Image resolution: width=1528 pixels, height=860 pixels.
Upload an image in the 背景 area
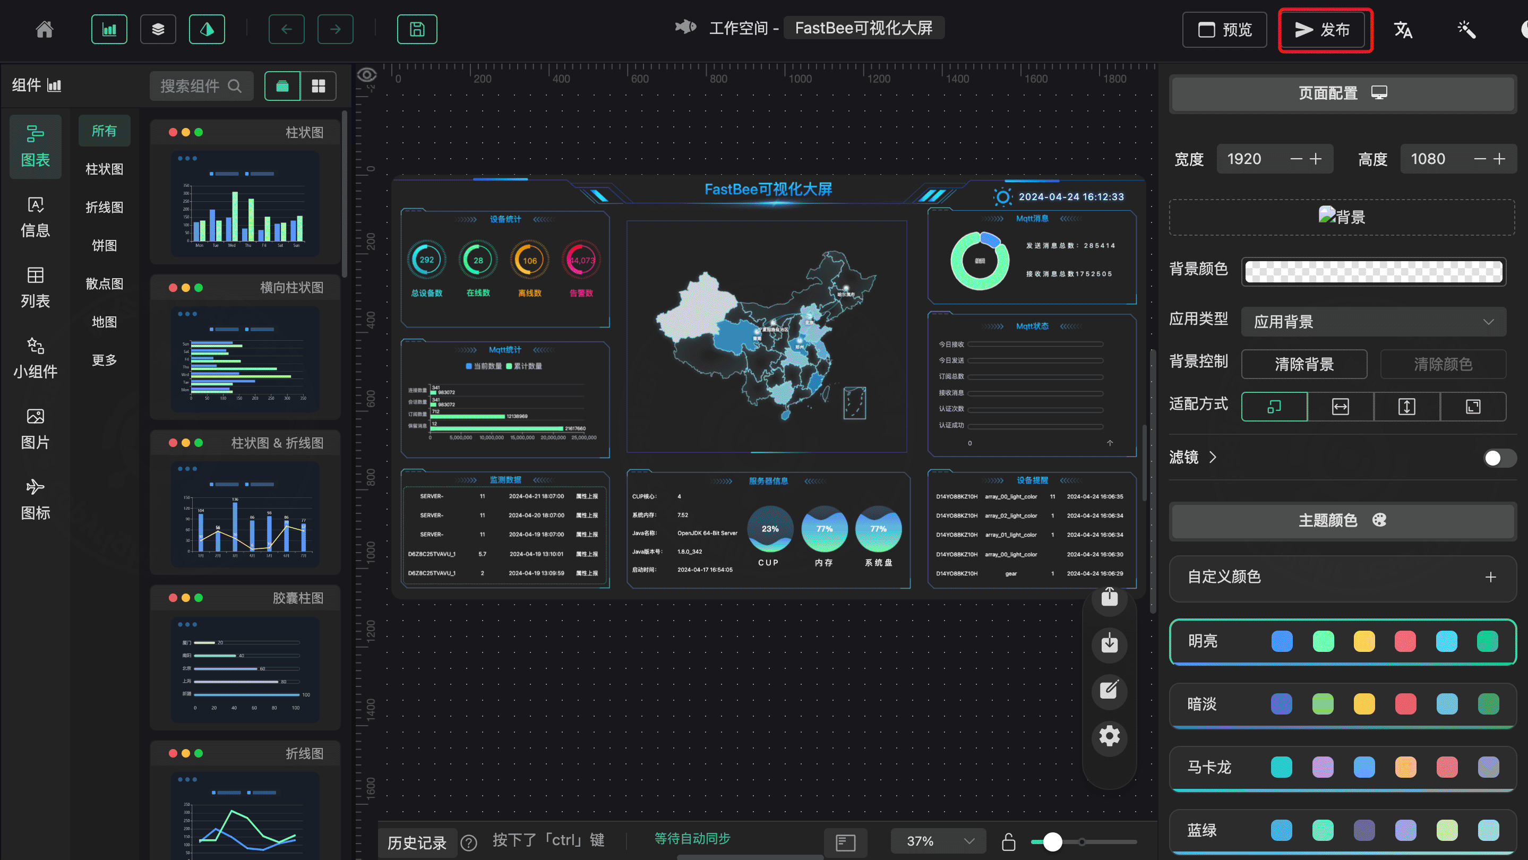click(x=1342, y=217)
